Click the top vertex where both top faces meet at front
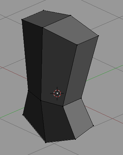The width and height of the screenshot is (123, 155). [x=43, y=27]
